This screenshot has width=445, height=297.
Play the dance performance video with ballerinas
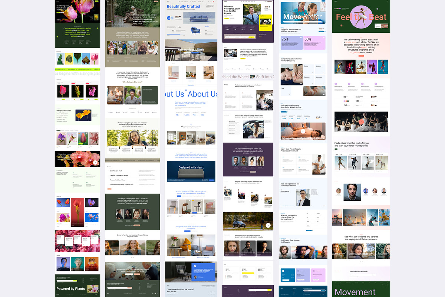[361, 121]
